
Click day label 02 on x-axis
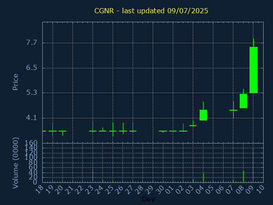(x=180, y=190)
